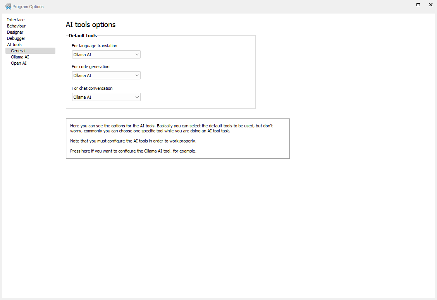437x300 pixels.
Task: Open the Open AI settings page
Action: [19, 63]
